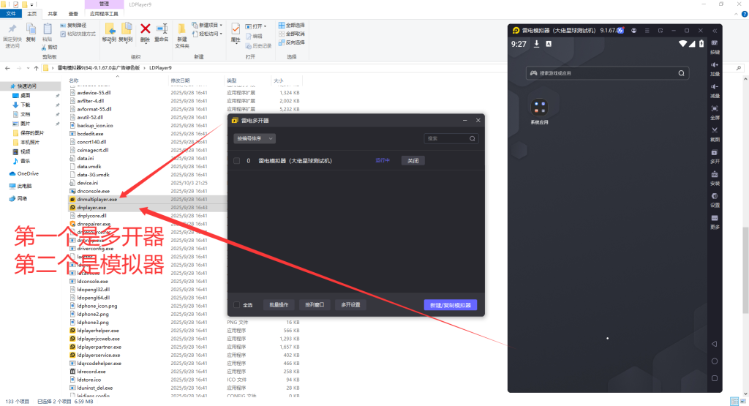Switch to large icons view in status bar
This screenshot has height=406, width=749.
click(x=743, y=401)
